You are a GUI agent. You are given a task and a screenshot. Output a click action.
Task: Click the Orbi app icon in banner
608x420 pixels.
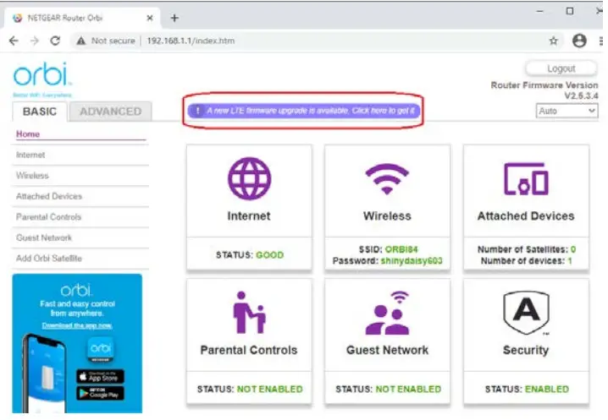100,350
